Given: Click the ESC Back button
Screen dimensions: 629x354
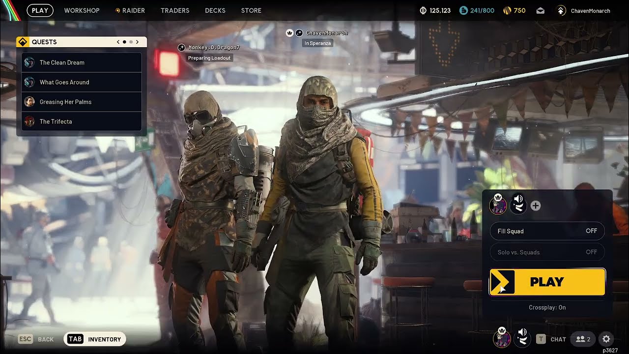Looking at the screenshot, I should click(36, 339).
